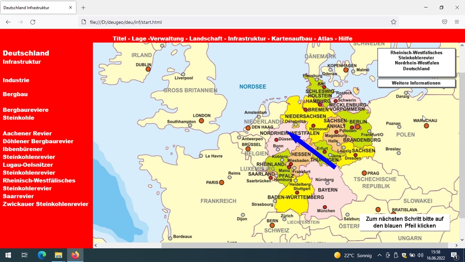Select Landschaft in the top menu
Viewport: 465px width, 262px height.
206,38
